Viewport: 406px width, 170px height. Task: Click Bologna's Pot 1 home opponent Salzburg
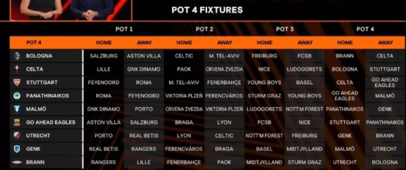pos(104,56)
